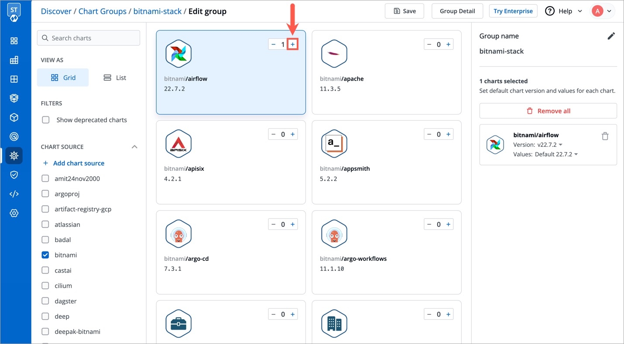Increase bitnami/argo-cd chart count
Screen dimensions: 624x344
[293, 225]
